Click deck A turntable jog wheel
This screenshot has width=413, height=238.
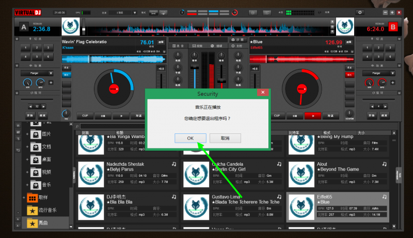pyautogui.click(x=114, y=89)
